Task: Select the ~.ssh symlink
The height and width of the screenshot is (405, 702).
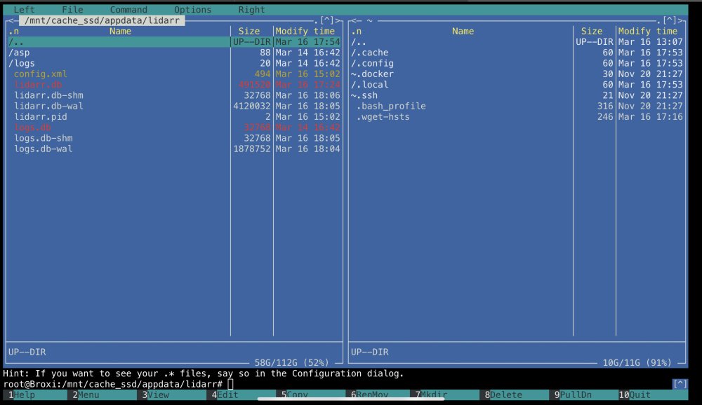Action: [x=517, y=96]
